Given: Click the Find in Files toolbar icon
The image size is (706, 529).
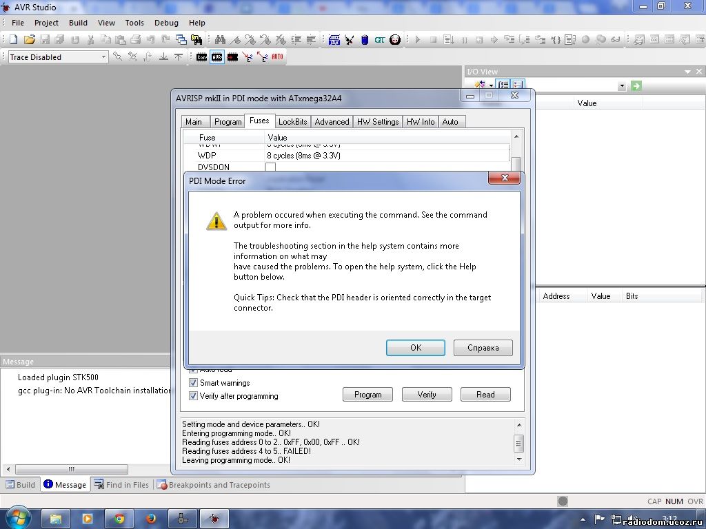Looking at the screenshot, I should [x=196, y=39].
